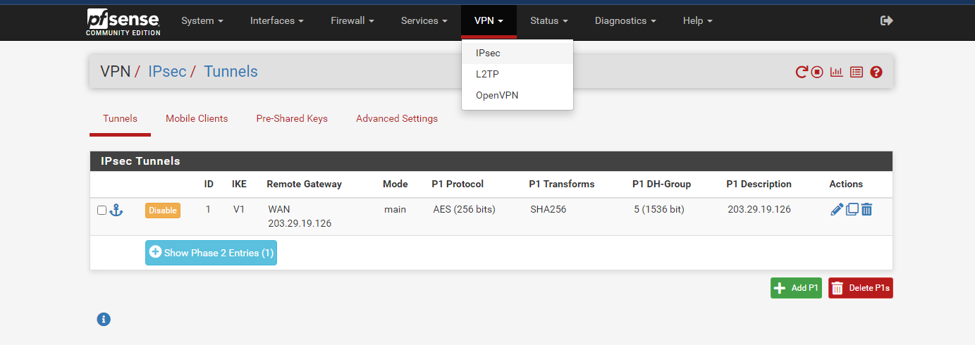Open the related log entries icon
This screenshot has width=975, height=345.
click(x=857, y=72)
